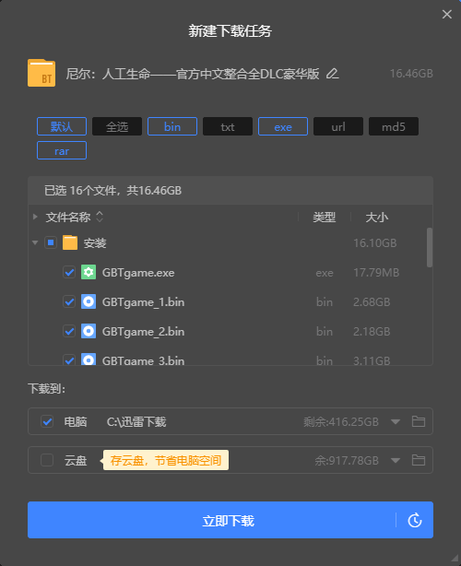
Task: Toggle the url file type filter
Action: pos(338,126)
